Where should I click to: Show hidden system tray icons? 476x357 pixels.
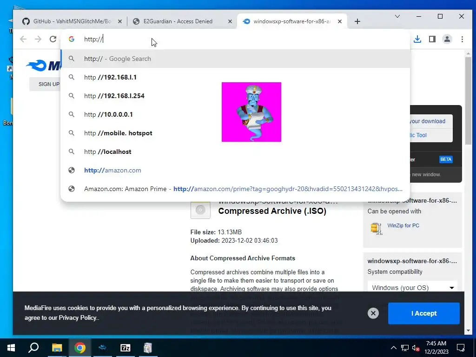[x=393, y=348]
